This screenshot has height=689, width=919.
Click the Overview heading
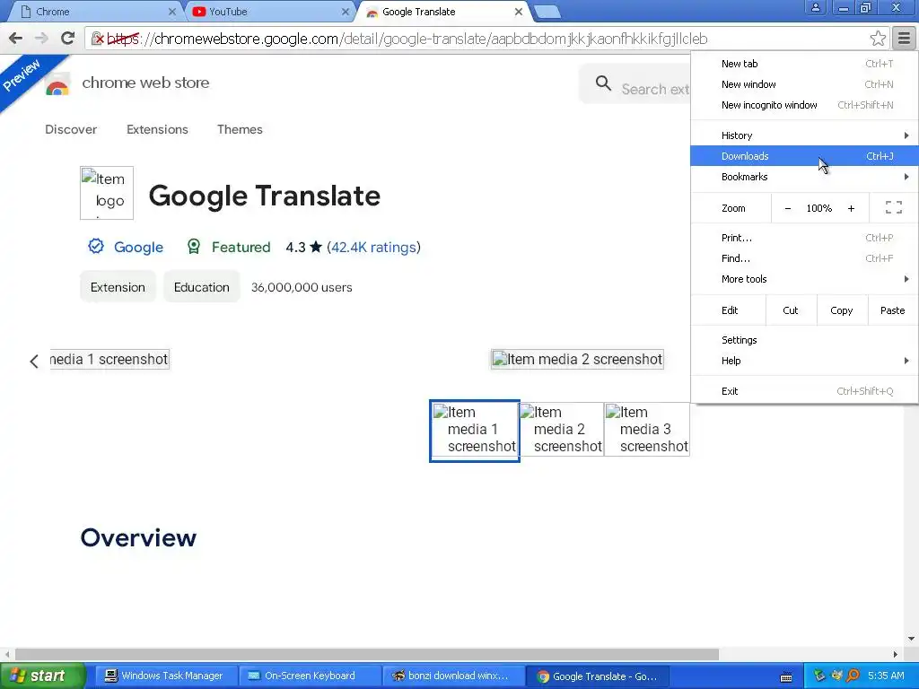click(x=138, y=537)
